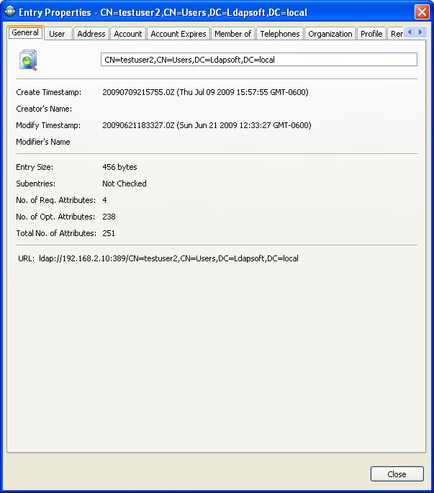View the Organization tab
This screenshot has width=434, height=493.
click(330, 34)
